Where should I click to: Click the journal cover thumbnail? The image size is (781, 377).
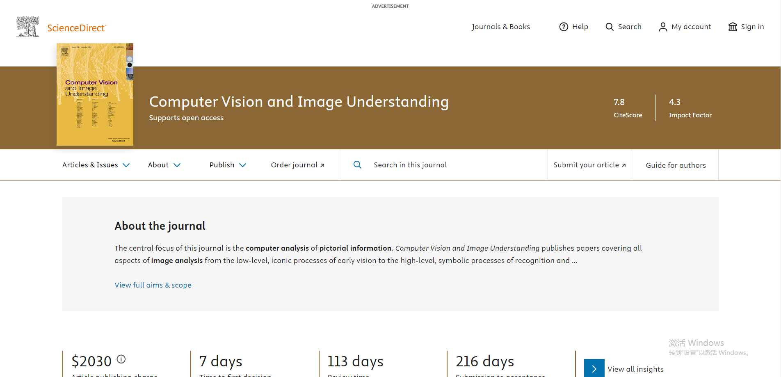click(95, 94)
